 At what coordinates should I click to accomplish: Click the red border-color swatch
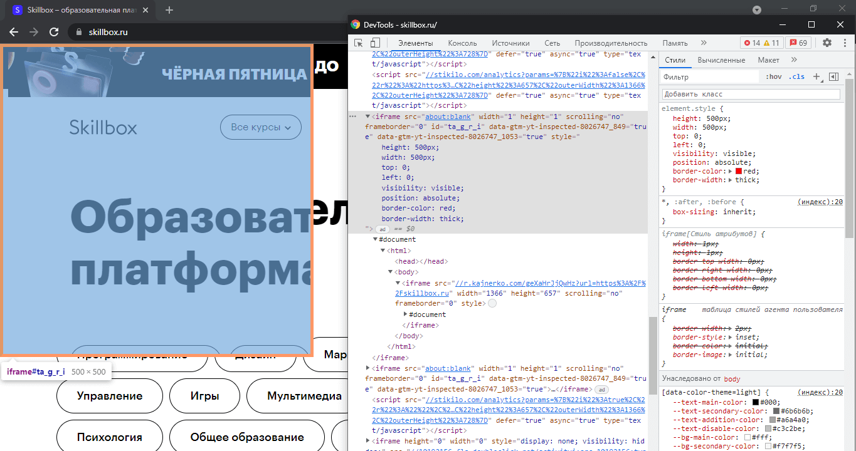click(739, 171)
